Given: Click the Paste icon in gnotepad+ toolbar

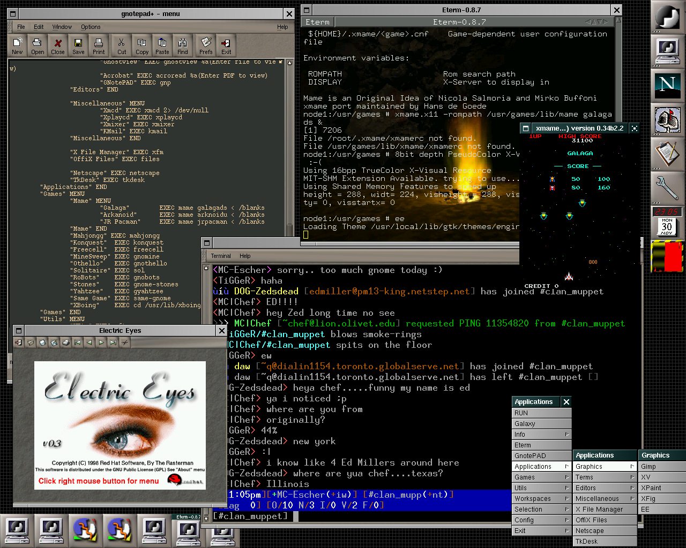Looking at the screenshot, I should tap(162, 45).
